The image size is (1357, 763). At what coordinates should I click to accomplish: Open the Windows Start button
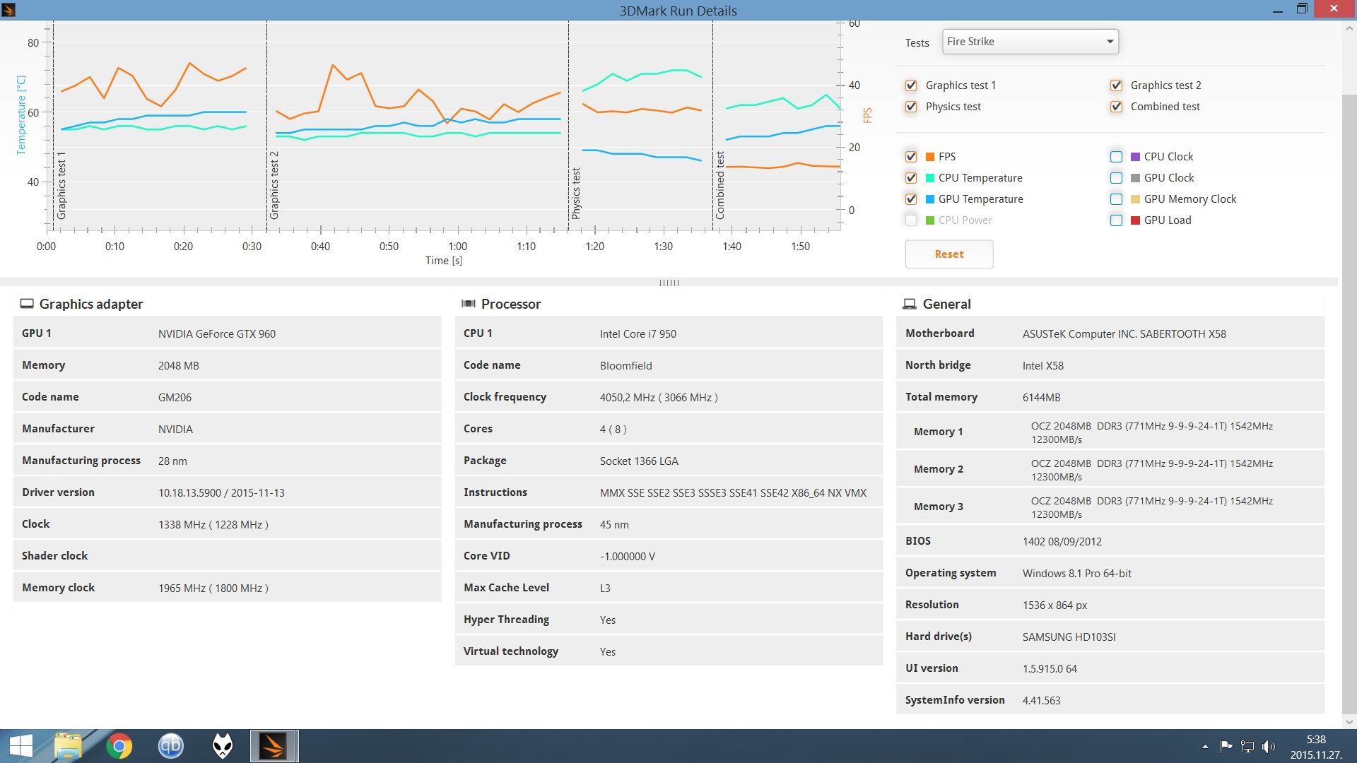20,746
